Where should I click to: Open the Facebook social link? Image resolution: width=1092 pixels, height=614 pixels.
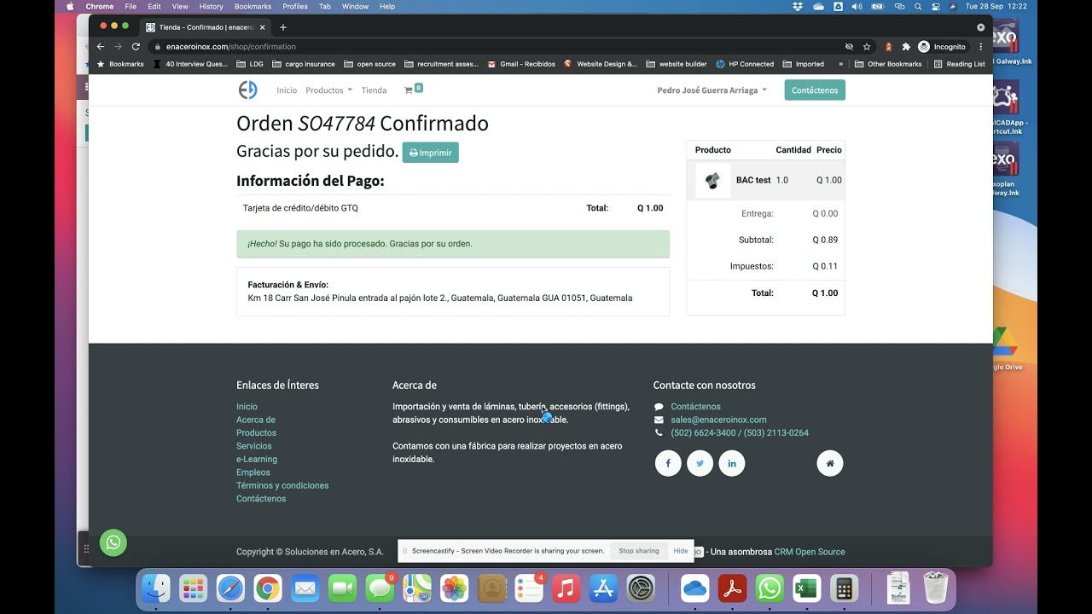tap(668, 463)
